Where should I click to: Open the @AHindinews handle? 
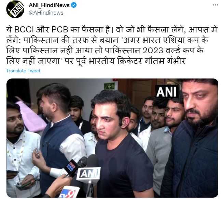[x=46, y=13]
